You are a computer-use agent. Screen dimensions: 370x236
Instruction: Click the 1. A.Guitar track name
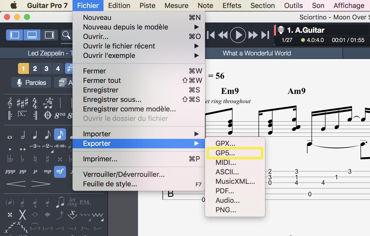pyautogui.click(x=306, y=30)
